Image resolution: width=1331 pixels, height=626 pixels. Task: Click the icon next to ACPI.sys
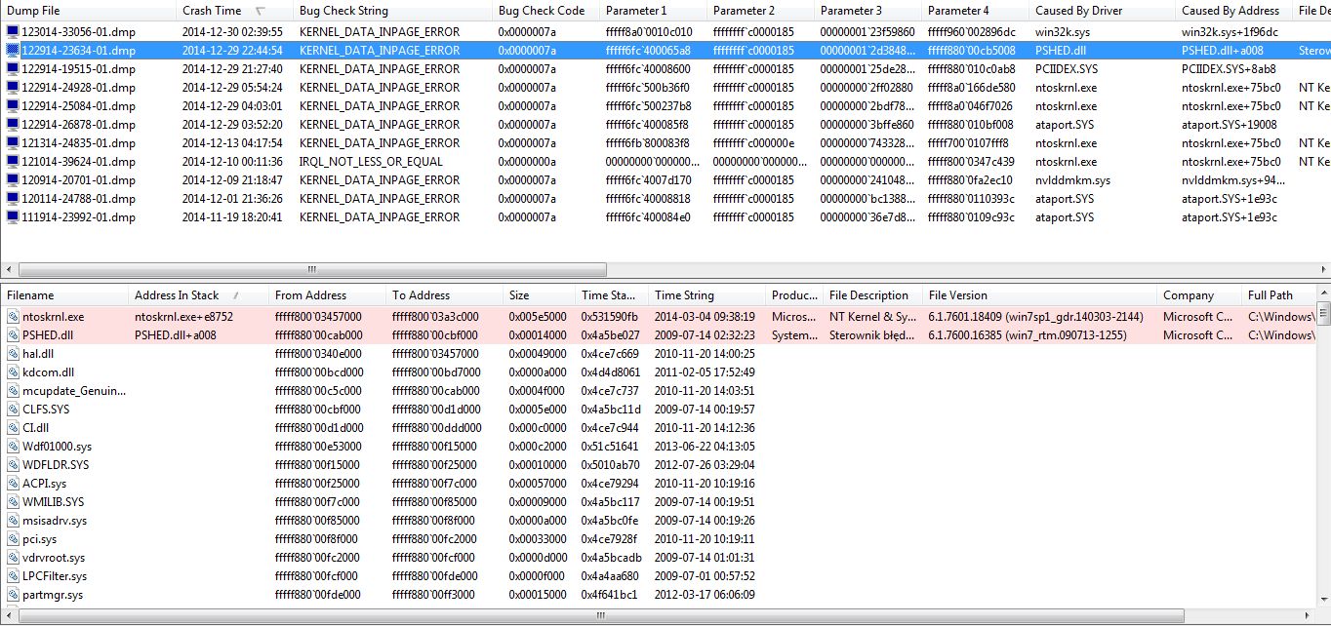point(11,483)
